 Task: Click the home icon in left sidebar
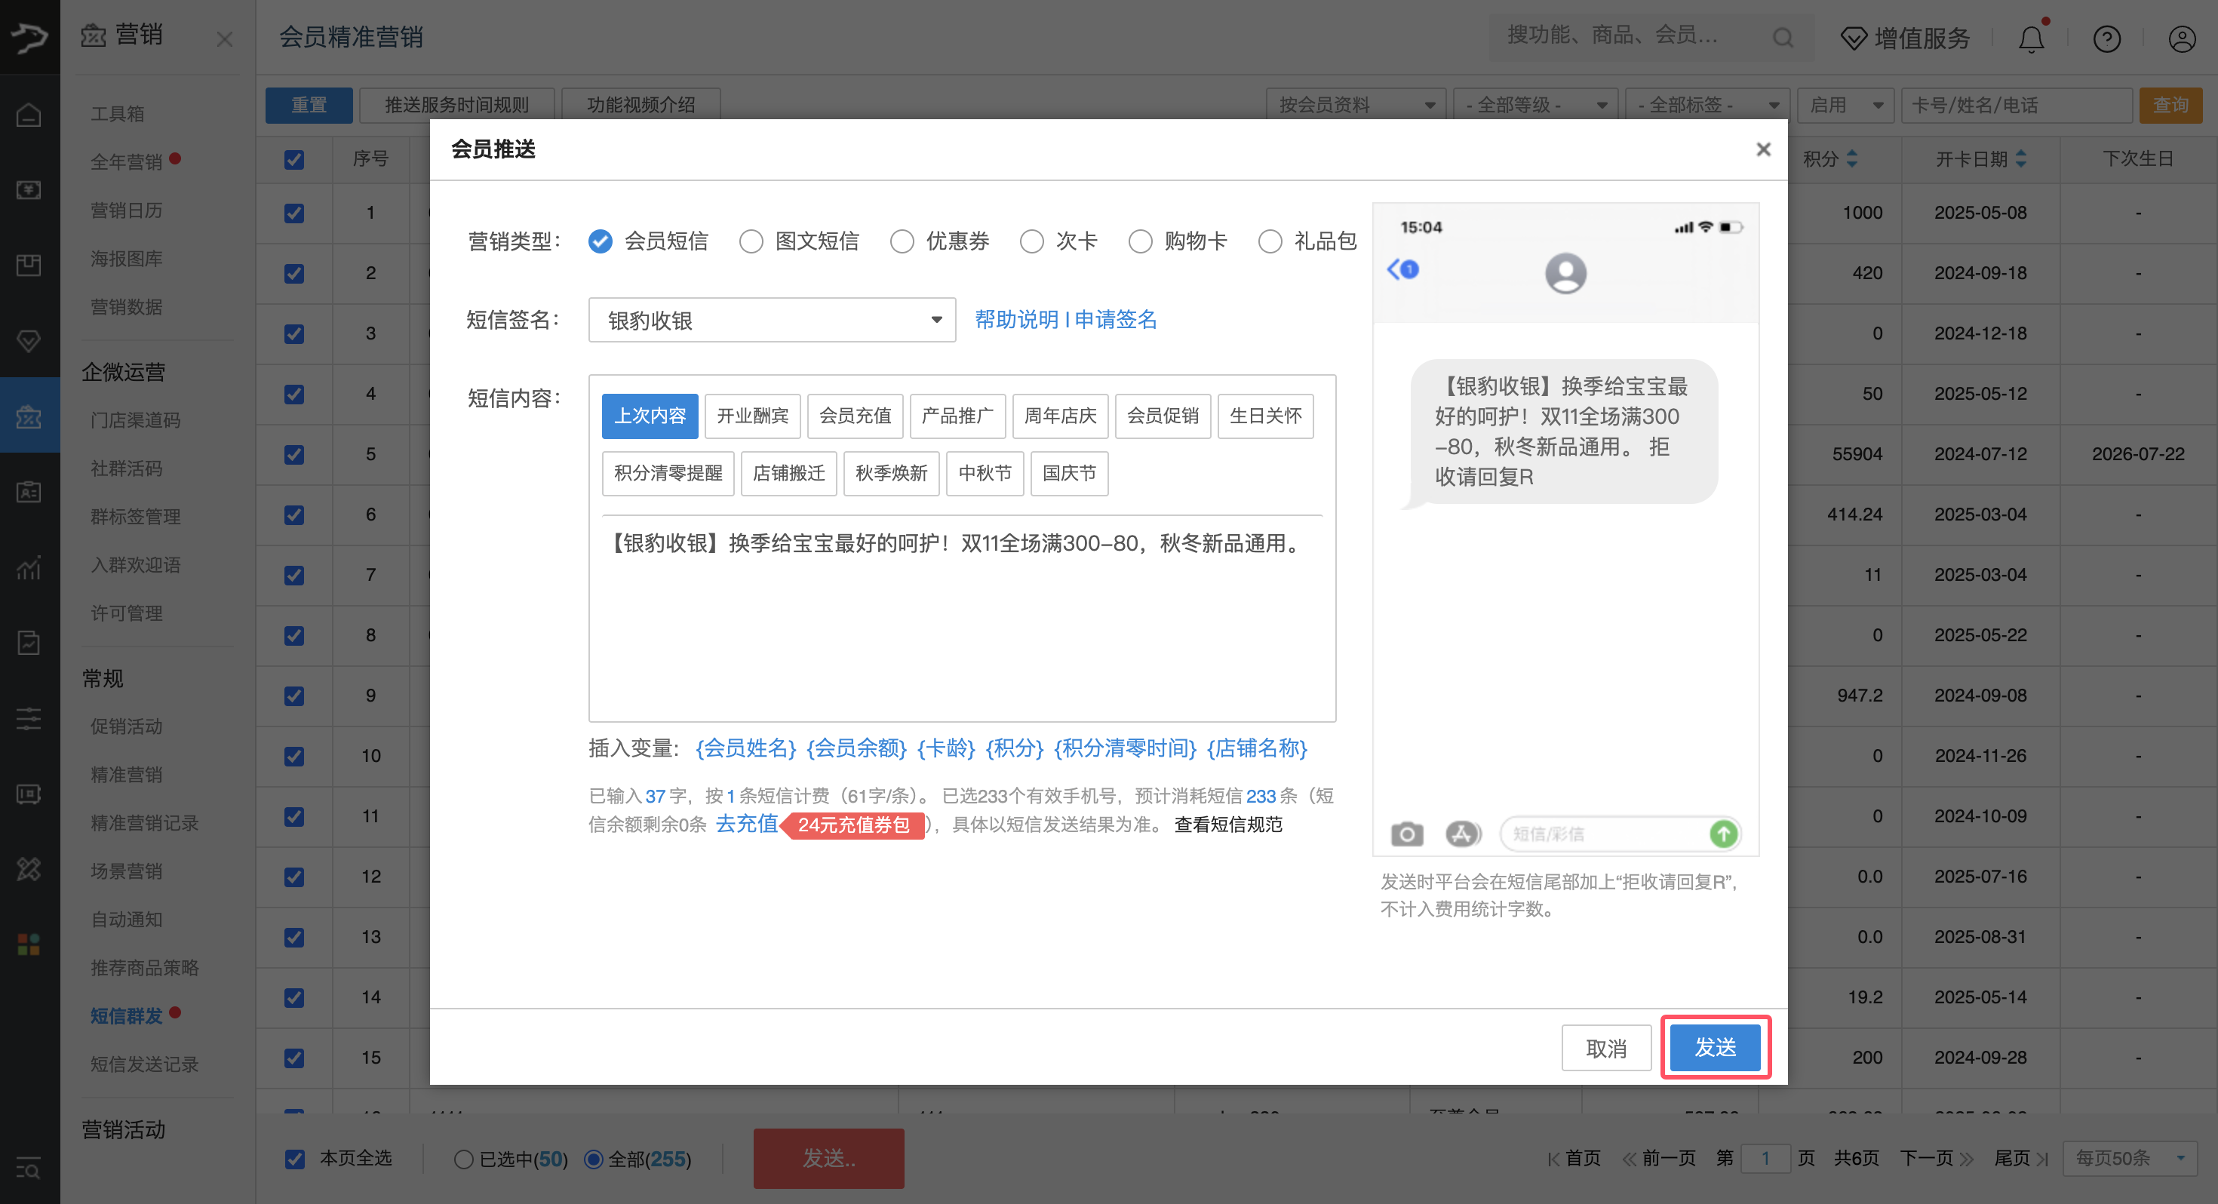coord(29,115)
